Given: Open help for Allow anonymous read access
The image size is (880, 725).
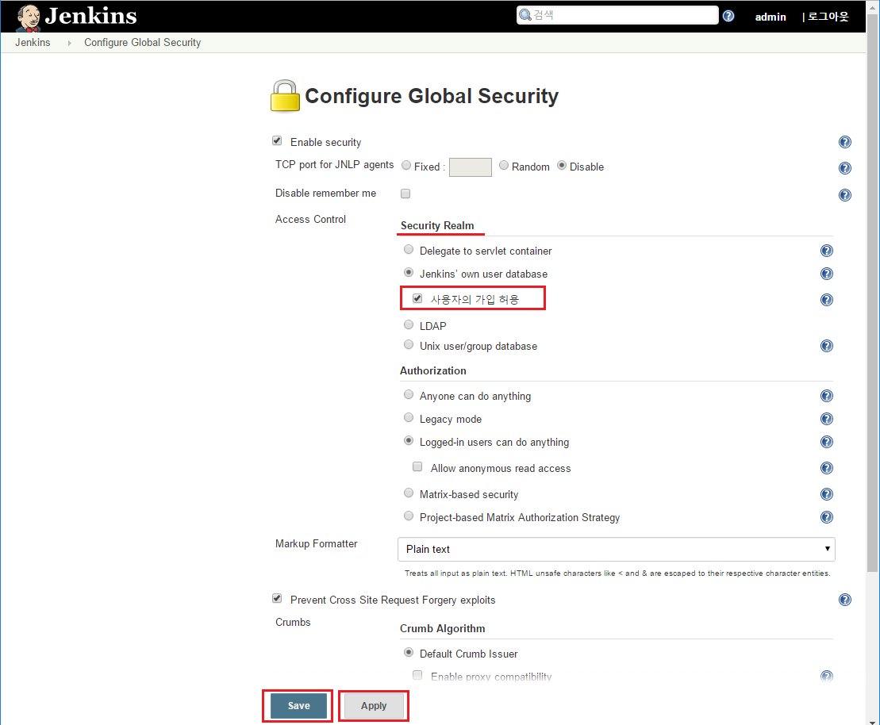Looking at the screenshot, I should [826, 468].
